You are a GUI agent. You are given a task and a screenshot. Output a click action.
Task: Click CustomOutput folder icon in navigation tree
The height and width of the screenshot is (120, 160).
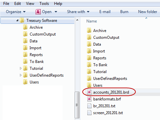(x=25, y=34)
